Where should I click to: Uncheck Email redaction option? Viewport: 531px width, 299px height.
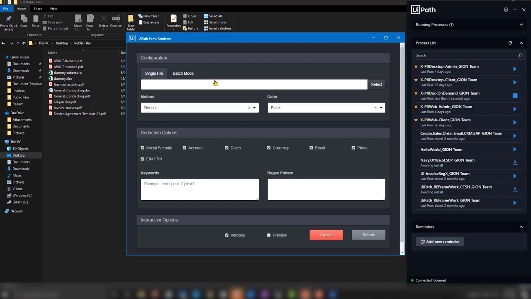click(311, 148)
